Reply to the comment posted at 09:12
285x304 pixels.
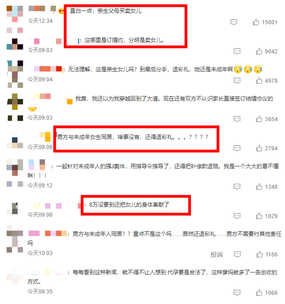(237, 187)
